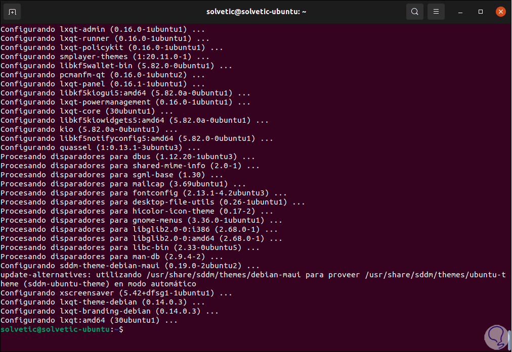Open the hamburger menu
The height and width of the screenshot is (352, 512).
pyautogui.click(x=436, y=12)
